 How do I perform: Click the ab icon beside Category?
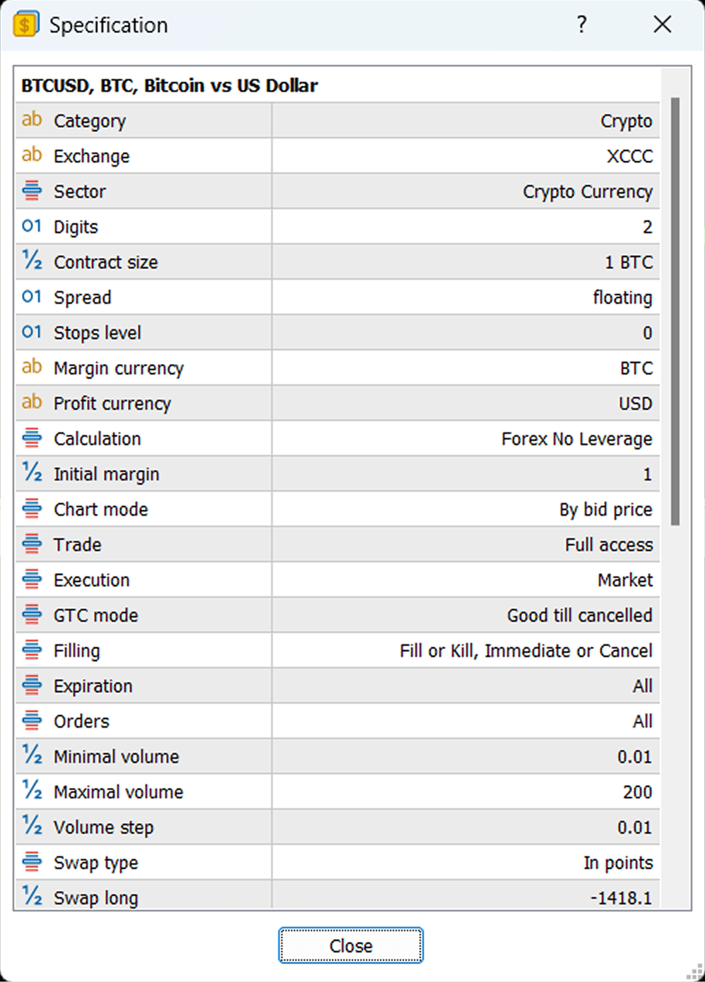point(32,119)
